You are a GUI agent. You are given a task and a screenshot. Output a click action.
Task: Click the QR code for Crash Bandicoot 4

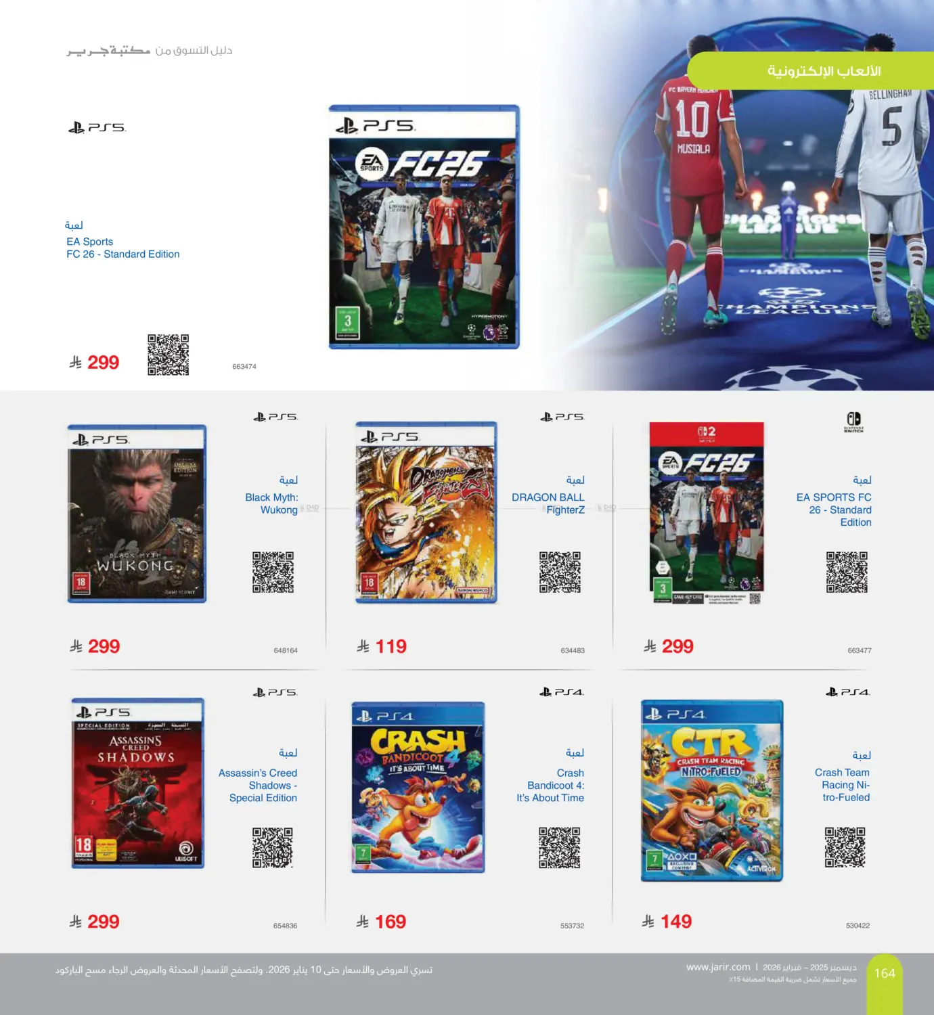point(560,847)
